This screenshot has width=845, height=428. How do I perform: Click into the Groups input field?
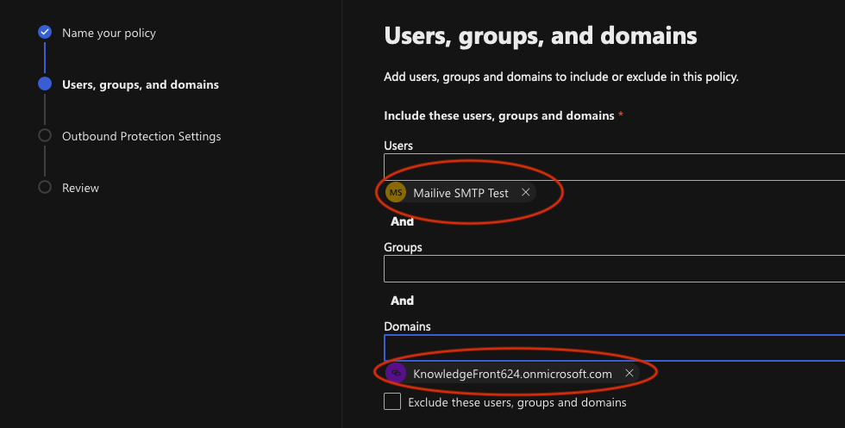tap(614, 269)
